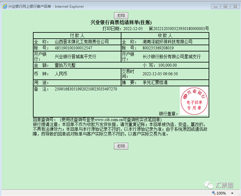
Task: Maximize the receipt window
Action: tap(225, 7)
